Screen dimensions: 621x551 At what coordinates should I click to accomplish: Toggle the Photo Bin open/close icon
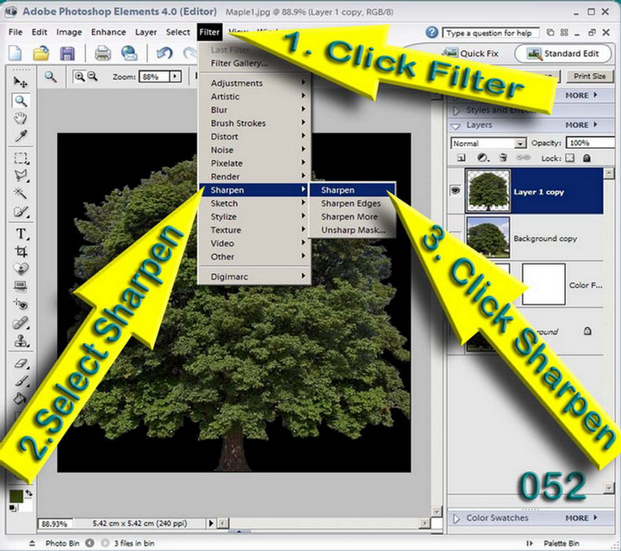tap(33, 543)
